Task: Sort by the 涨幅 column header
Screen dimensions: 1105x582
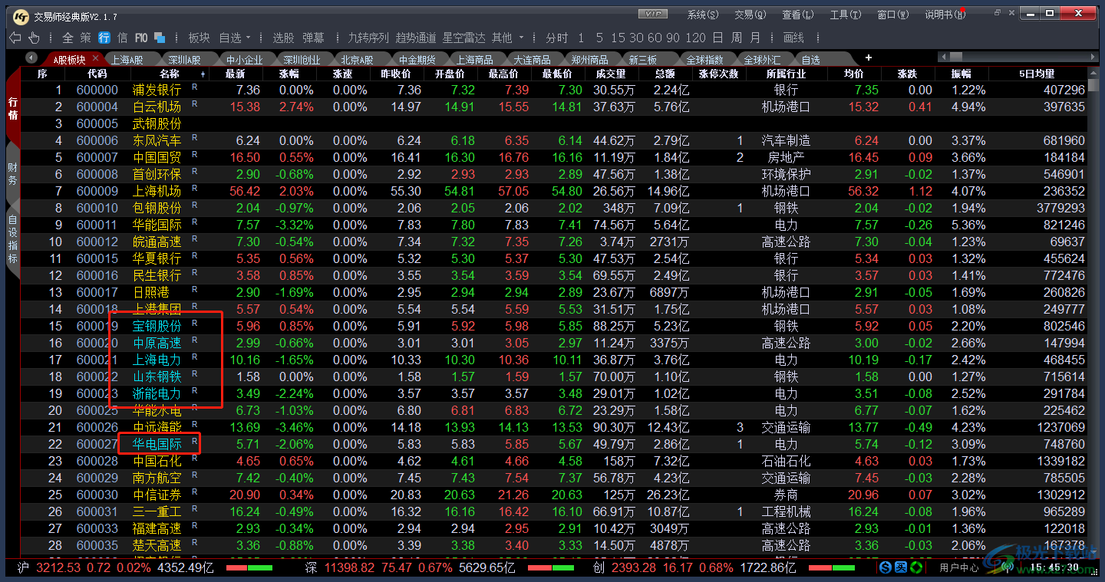Action: tap(289, 74)
